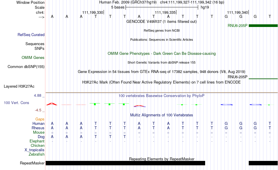Open the Common dbSNP(155) track label
Image resolution: width=278 pixels, height=170 pixels.
pos(26,67)
